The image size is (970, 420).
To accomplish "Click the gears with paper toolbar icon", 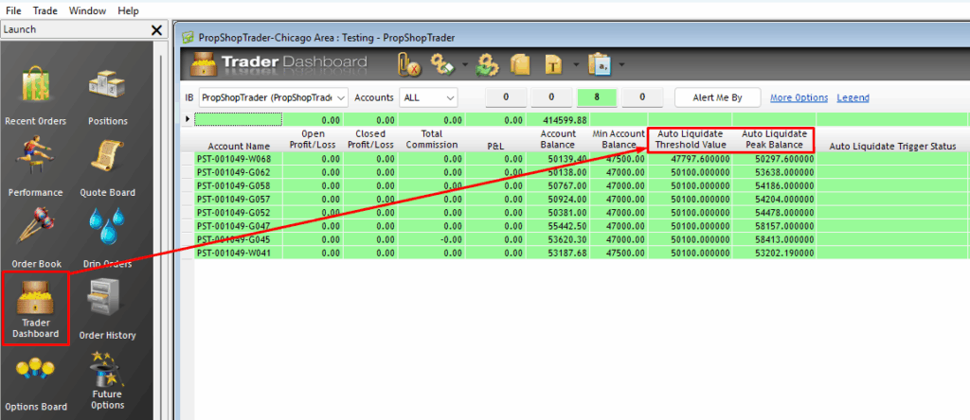I will click(442, 64).
